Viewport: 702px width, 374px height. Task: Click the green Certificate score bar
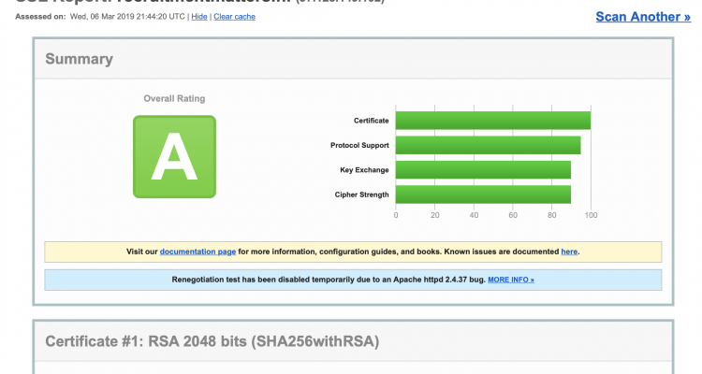492,121
